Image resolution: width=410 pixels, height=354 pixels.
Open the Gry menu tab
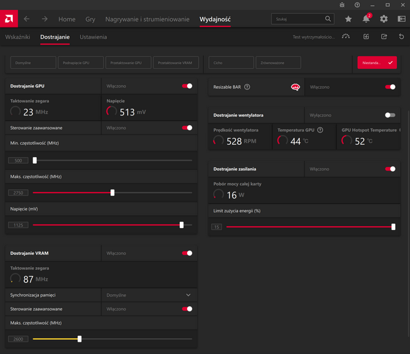[x=90, y=19]
